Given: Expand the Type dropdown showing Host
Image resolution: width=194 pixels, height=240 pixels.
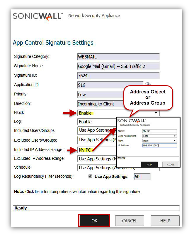Looking at the screenshot, I should (159, 141).
